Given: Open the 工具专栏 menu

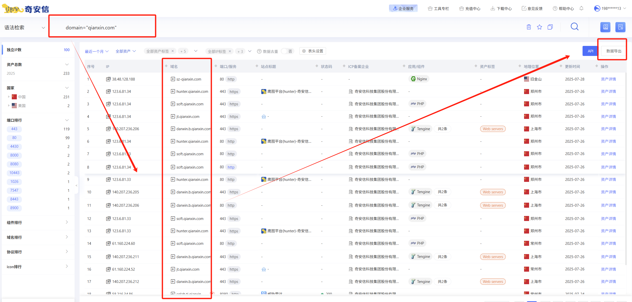Looking at the screenshot, I should coord(438,9).
